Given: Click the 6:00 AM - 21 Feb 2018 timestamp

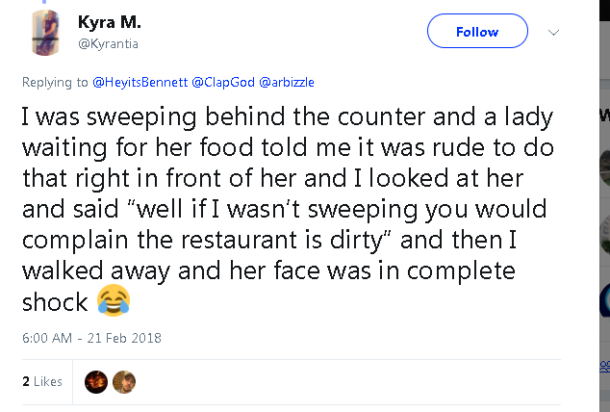Looking at the screenshot, I should click(x=91, y=338).
